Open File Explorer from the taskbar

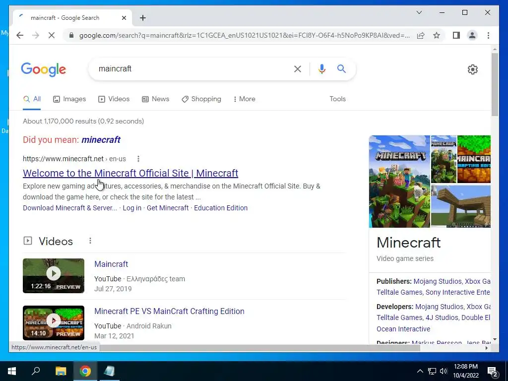coord(61,371)
